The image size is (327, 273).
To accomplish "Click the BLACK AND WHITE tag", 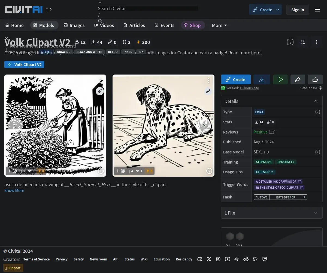I will 89,52.
